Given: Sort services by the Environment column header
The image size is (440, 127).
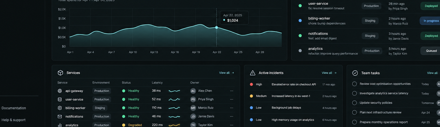Looking at the screenshot, I should (x=101, y=83).
